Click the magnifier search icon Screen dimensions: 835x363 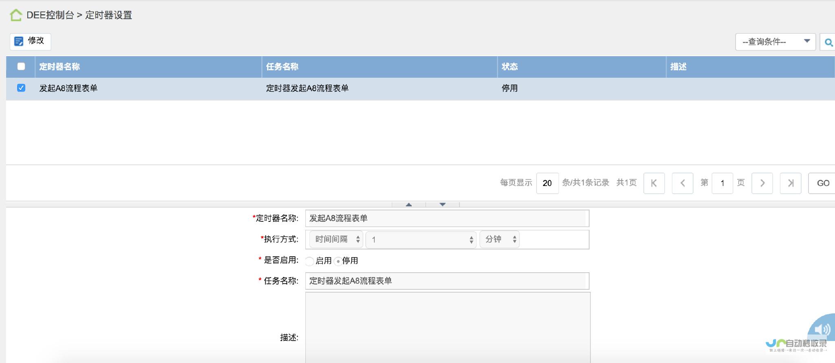click(x=828, y=42)
